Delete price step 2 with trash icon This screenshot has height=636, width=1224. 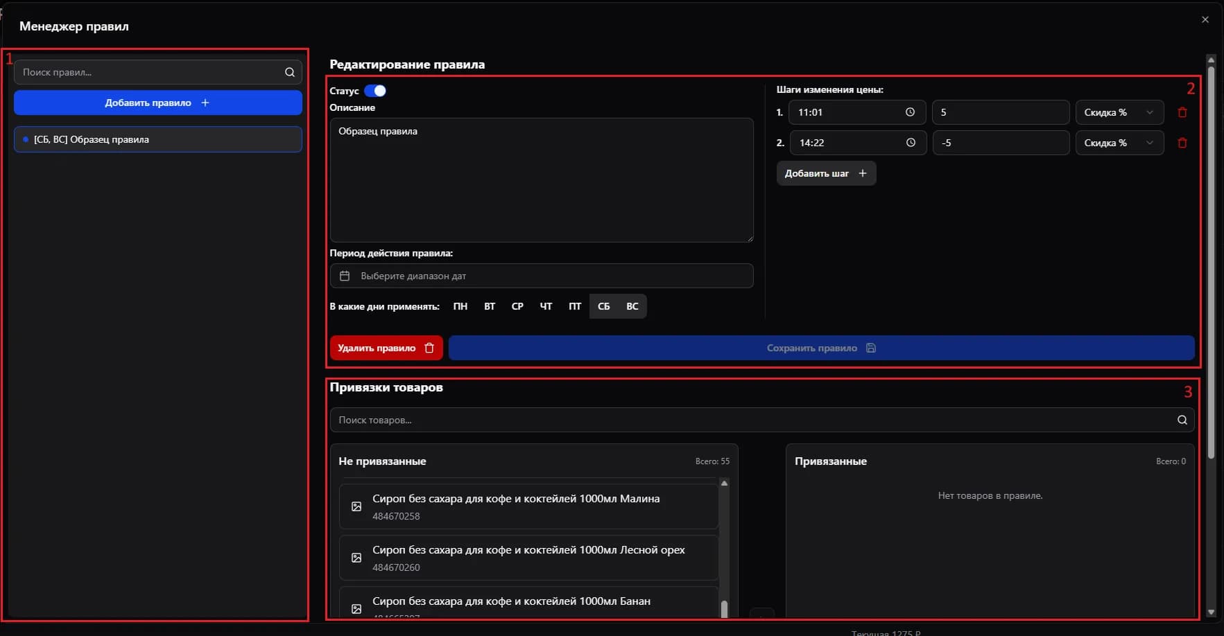pyautogui.click(x=1182, y=143)
